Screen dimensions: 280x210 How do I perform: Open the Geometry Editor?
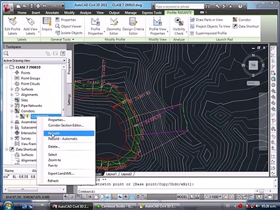tap(114, 26)
